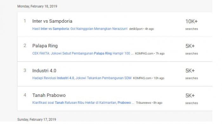
Task: Click the rank number 1 row
Action: pyautogui.click(x=115, y=25)
